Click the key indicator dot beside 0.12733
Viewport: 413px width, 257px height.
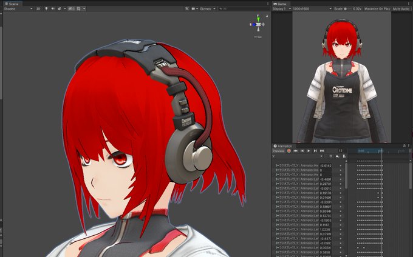[341, 216]
